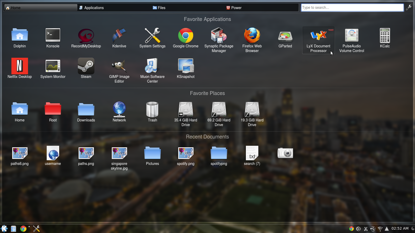The image size is (415, 233).
Task: Launch GIMP Image Editor
Action: coord(119,71)
